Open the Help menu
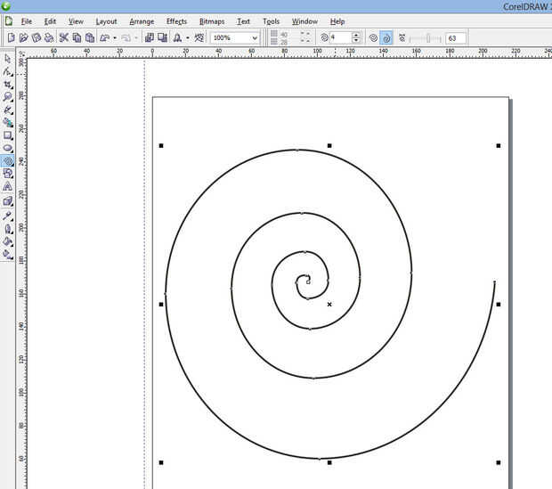 pyautogui.click(x=337, y=20)
